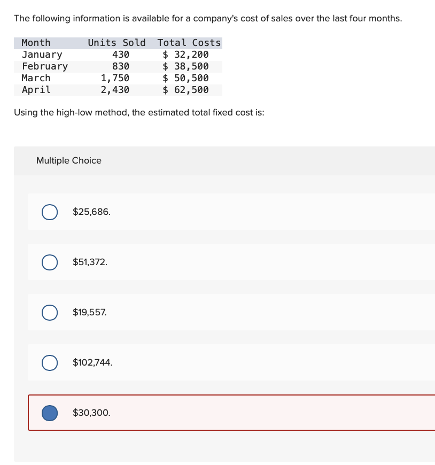The image size is (435, 465).
Task: Select the $51,372 radio button
Action: tap(49, 262)
